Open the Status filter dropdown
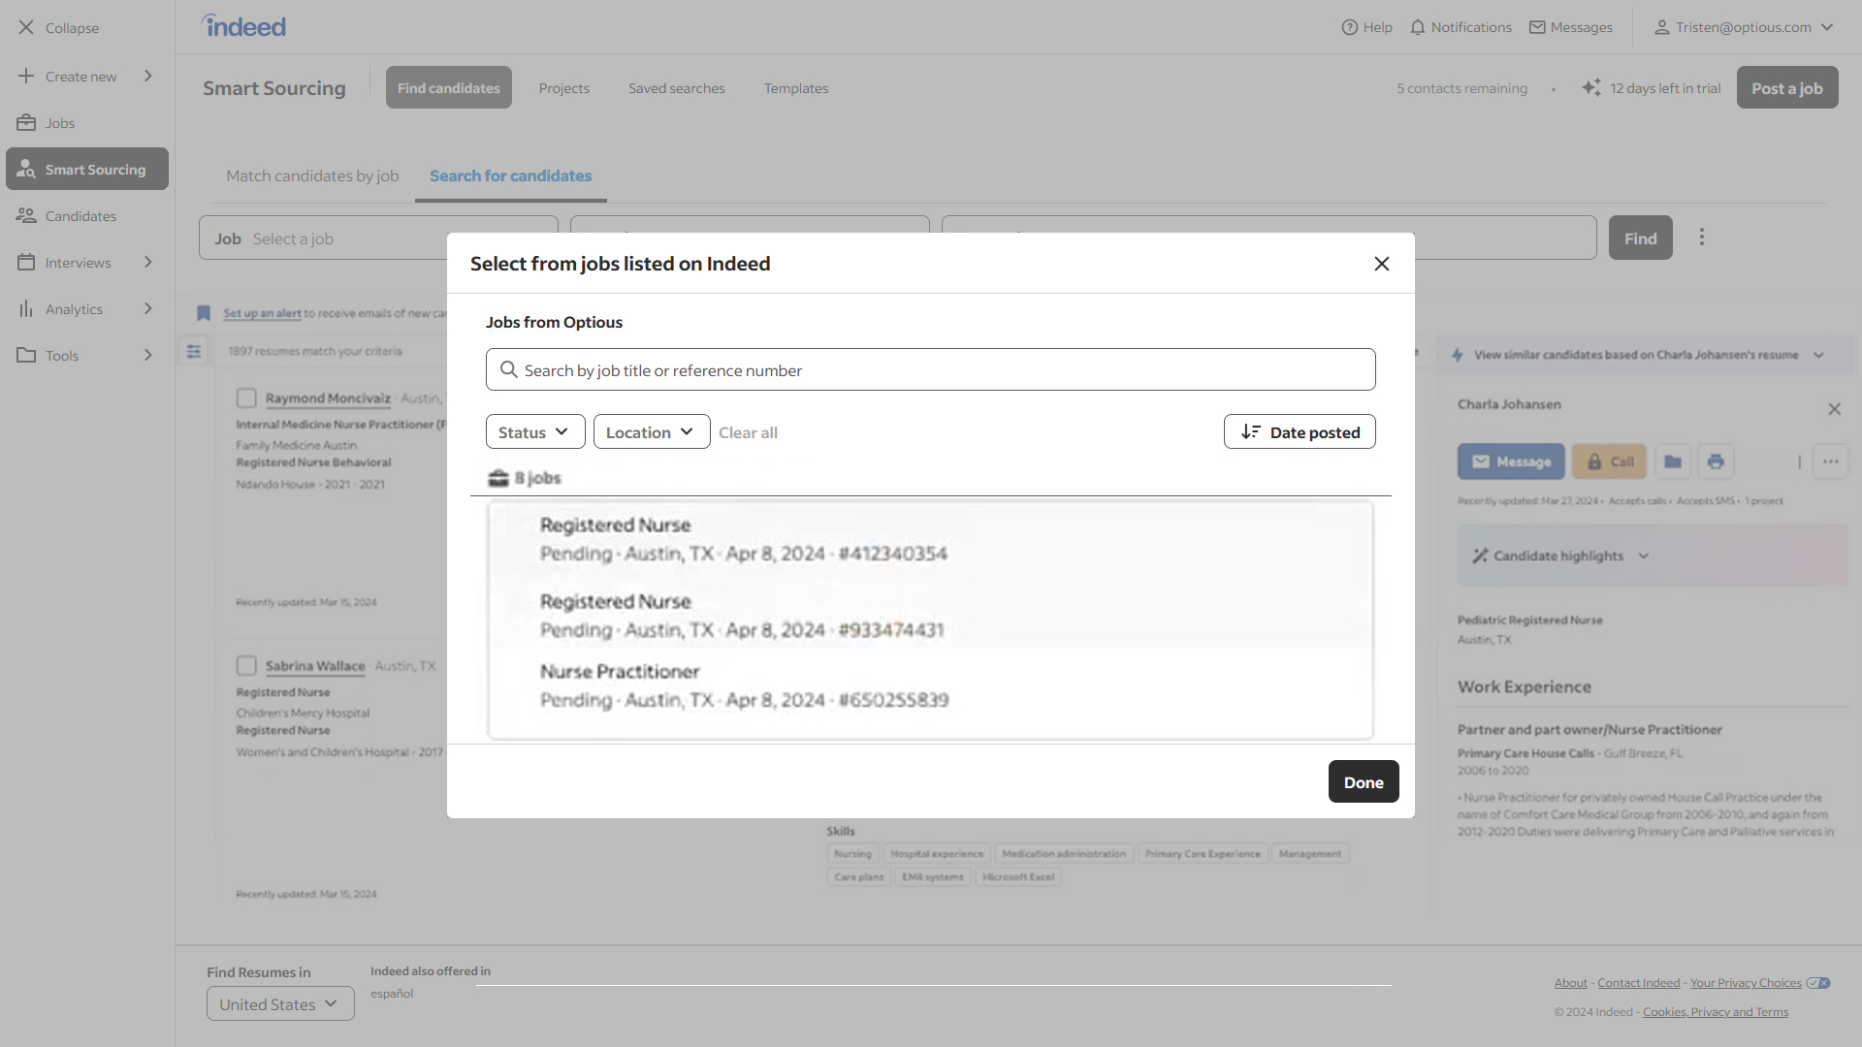1862x1047 pixels. tap(535, 432)
